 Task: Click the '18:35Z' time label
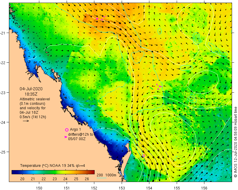pyautogui.click(x=31, y=94)
